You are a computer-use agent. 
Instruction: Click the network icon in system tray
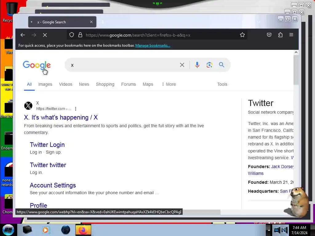(x=277, y=230)
